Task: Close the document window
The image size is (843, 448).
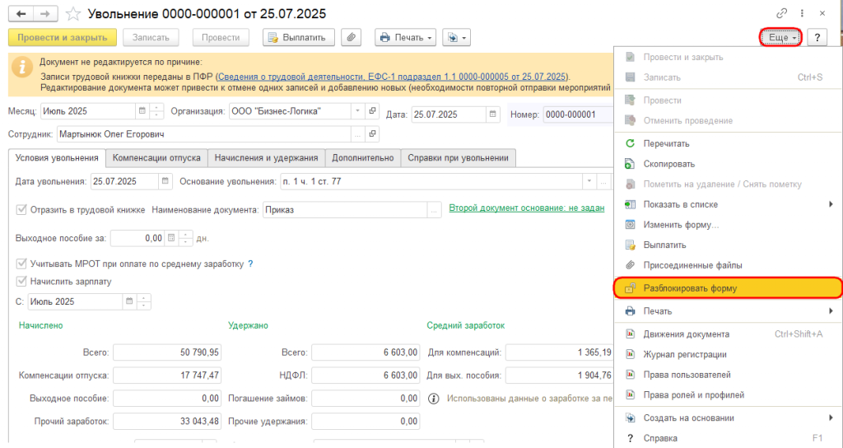Action: point(822,13)
